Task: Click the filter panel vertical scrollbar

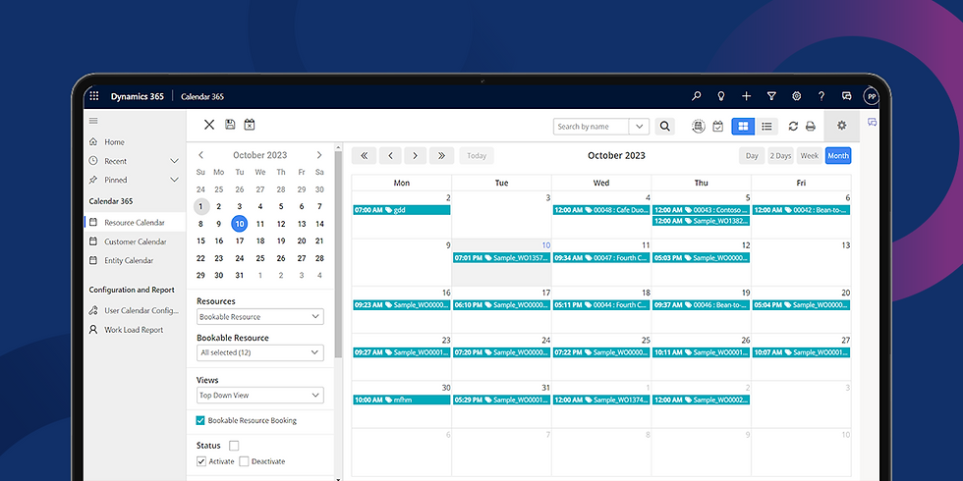Action: point(338,254)
